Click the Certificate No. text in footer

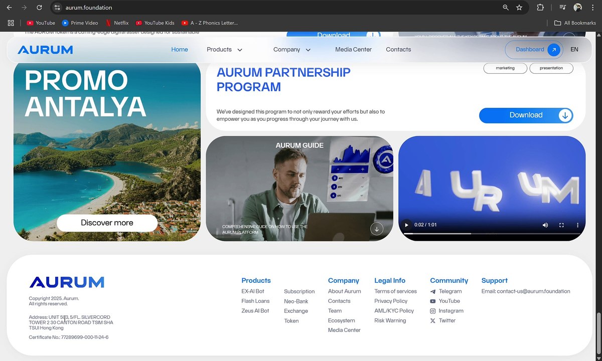(x=69, y=337)
